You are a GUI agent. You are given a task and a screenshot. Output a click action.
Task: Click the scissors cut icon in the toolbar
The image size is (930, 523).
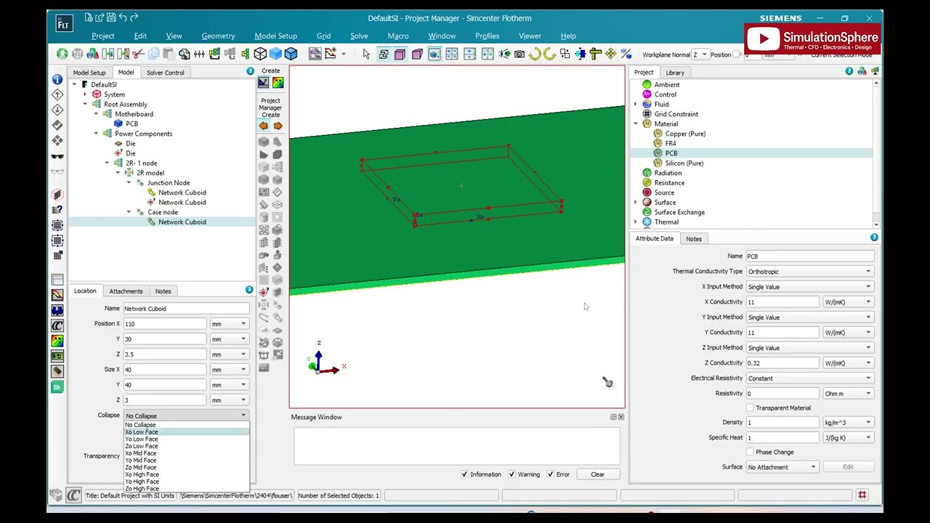pos(138,54)
